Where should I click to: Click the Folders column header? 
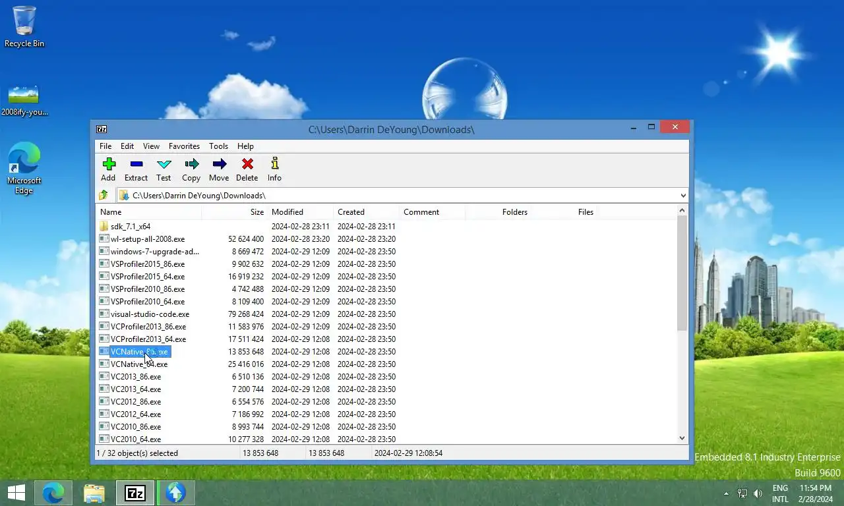[498, 212]
